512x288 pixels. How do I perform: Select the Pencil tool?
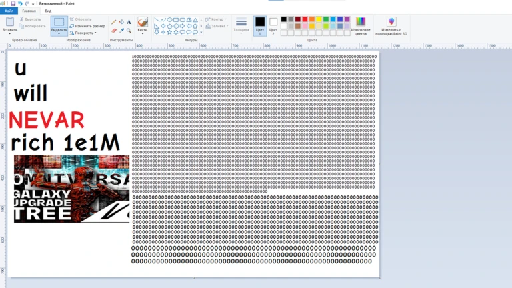coord(113,22)
